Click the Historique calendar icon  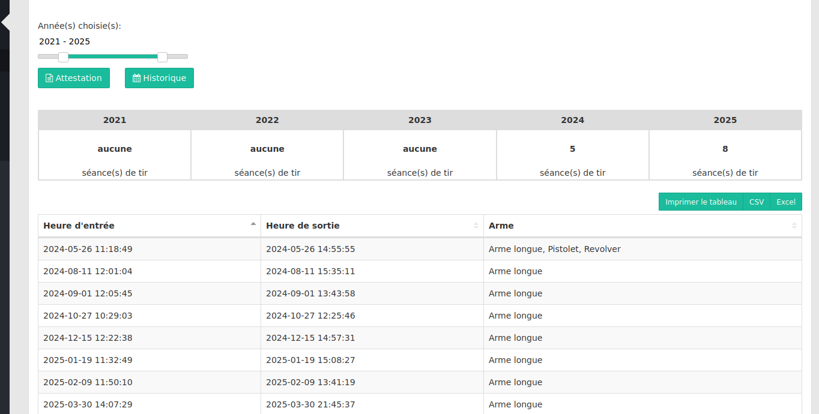coord(136,78)
